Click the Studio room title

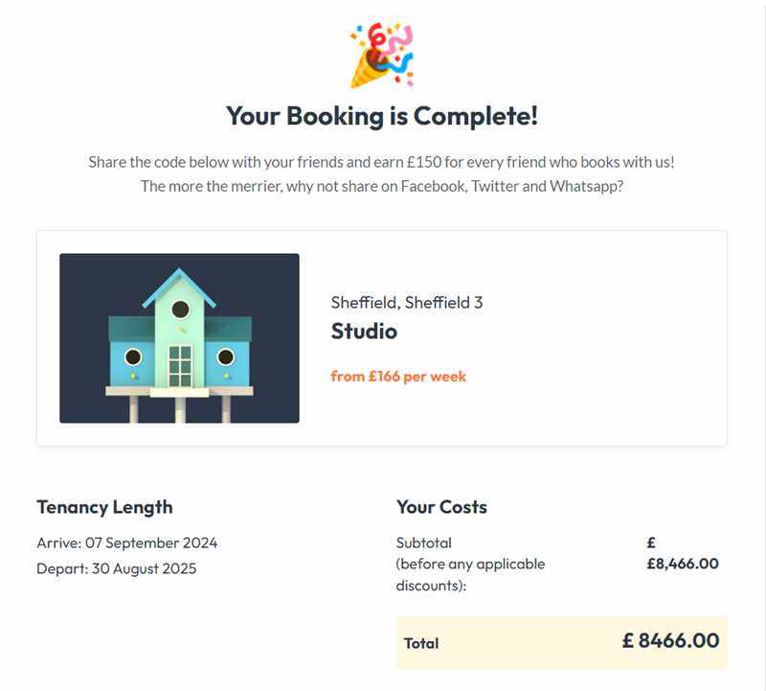[x=364, y=331]
